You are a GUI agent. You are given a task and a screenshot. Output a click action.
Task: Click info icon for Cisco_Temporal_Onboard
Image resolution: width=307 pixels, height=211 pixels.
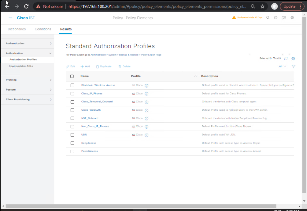(146, 102)
